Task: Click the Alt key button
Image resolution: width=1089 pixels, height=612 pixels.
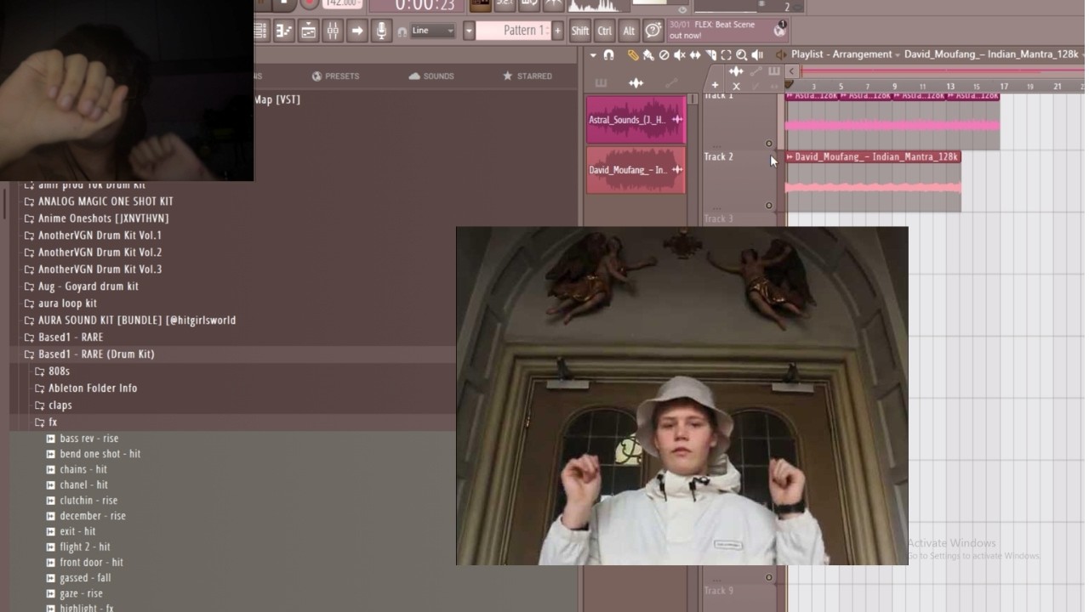Action: [629, 31]
